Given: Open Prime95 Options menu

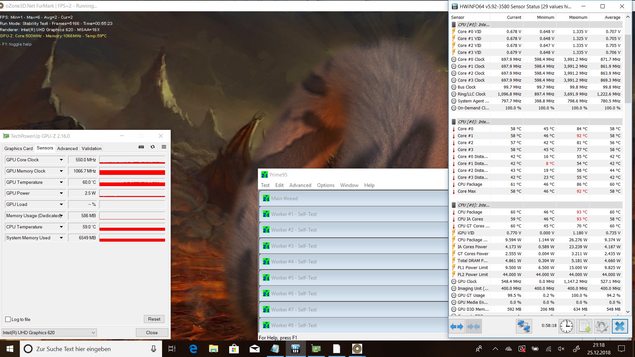Looking at the screenshot, I should [x=326, y=185].
